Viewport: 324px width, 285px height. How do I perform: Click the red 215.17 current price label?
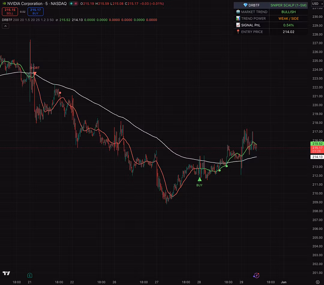[317, 149]
